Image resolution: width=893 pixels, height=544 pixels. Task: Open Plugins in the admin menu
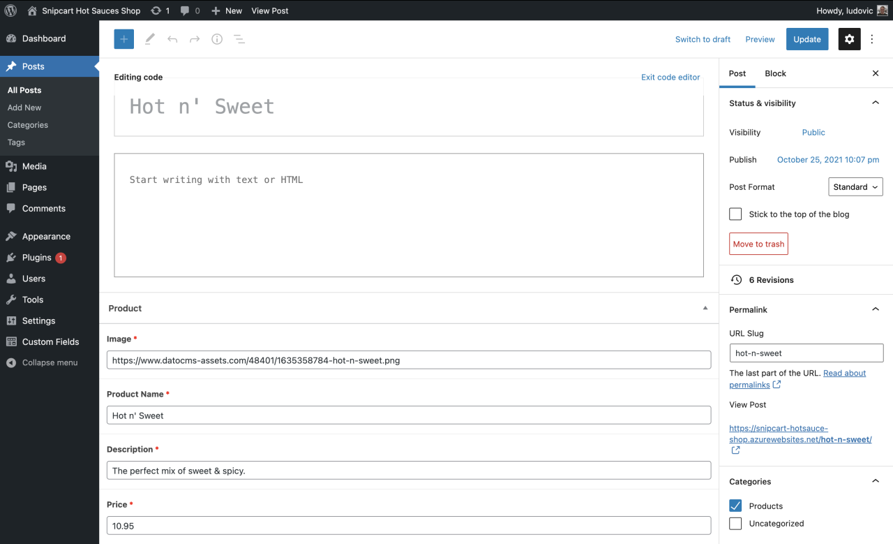pos(36,258)
